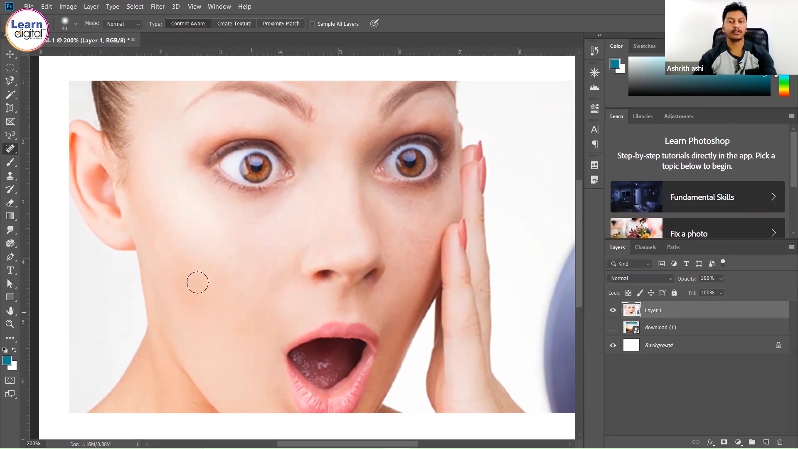This screenshot has width=798, height=449.
Task: Open the layer filter Kind dropdown
Action: click(x=630, y=264)
